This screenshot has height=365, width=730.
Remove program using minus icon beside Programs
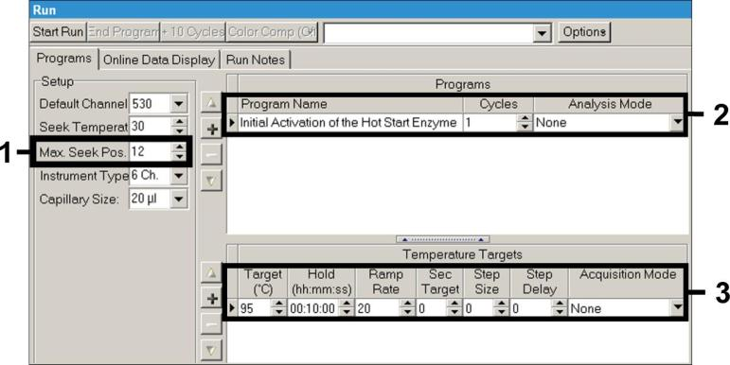[x=212, y=155]
